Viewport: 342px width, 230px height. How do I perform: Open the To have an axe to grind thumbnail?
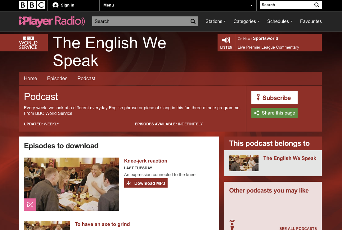pos(47,225)
